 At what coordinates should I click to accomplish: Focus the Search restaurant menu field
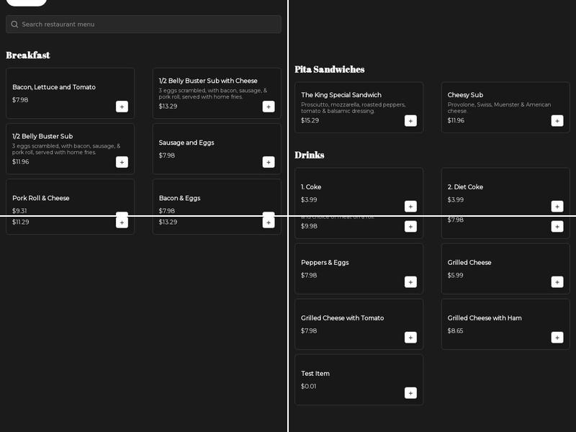coord(144,24)
